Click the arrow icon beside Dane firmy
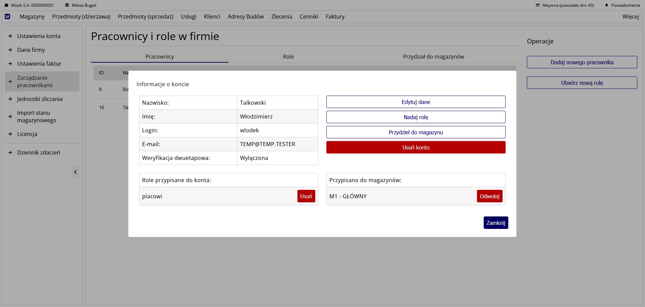The height and width of the screenshot is (307, 645). pyautogui.click(x=10, y=50)
